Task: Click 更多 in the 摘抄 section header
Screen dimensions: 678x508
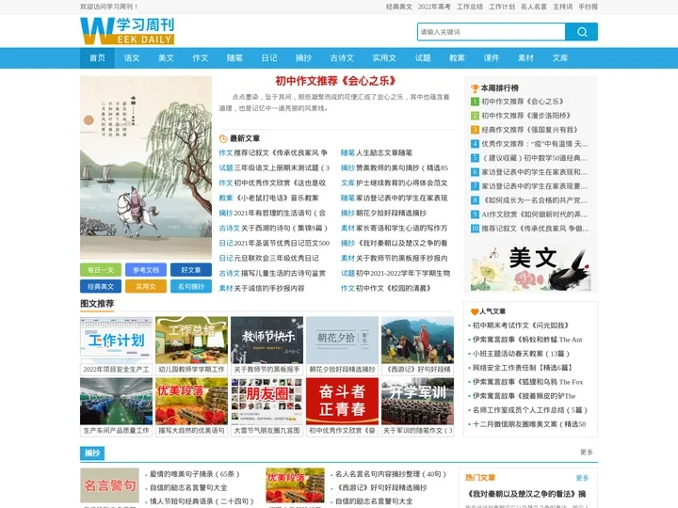Action: click(587, 452)
